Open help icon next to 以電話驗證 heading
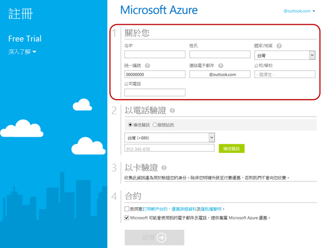The height and width of the screenshot is (248, 327). click(172, 111)
